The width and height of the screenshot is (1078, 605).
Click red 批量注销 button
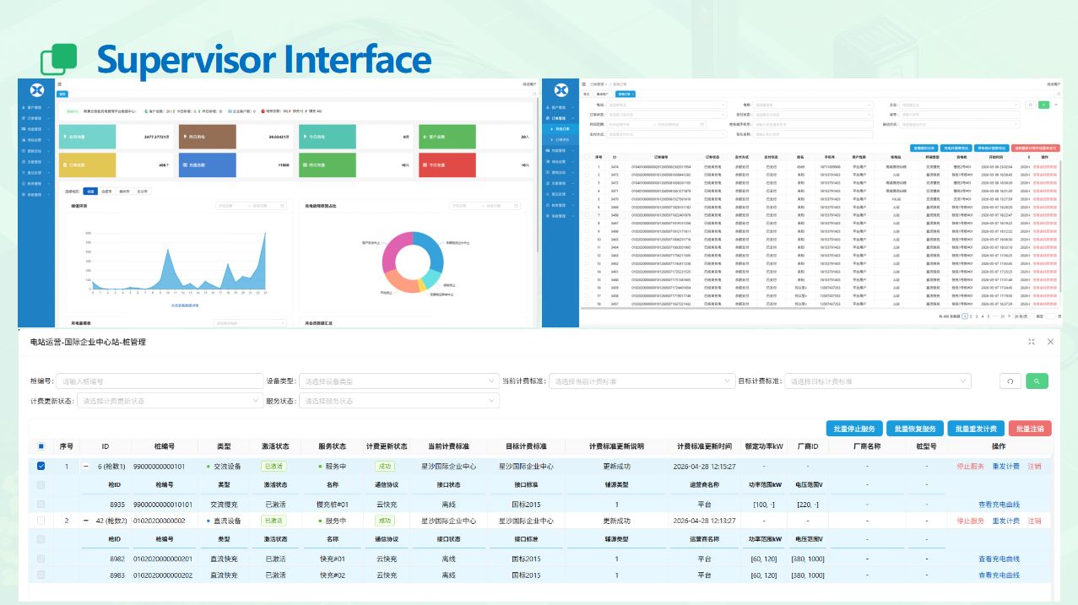[1030, 428]
